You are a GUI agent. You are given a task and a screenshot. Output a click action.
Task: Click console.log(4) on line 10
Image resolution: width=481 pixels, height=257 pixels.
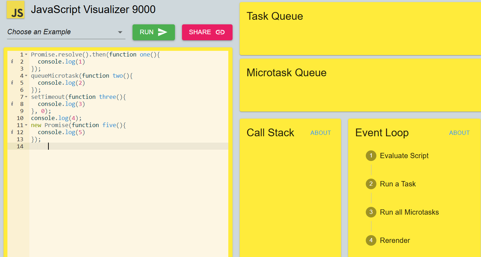[x=56, y=118]
